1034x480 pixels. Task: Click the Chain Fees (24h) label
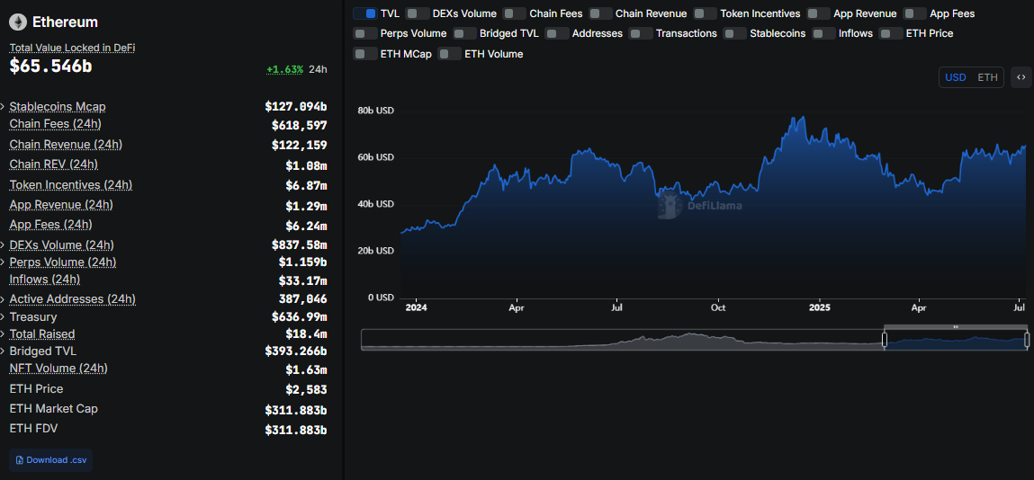pos(56,124)
